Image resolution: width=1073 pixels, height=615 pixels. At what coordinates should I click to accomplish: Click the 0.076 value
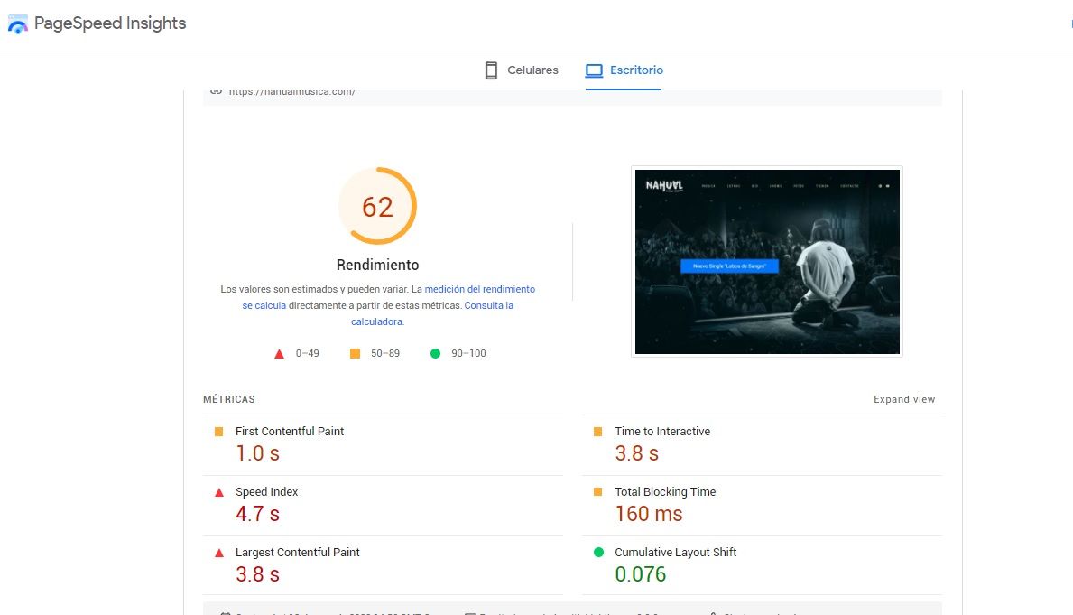641,573
